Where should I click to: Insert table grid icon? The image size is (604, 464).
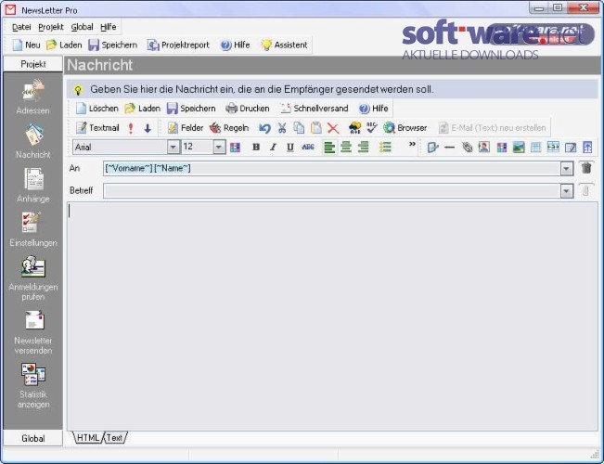(x=536, y=148)
